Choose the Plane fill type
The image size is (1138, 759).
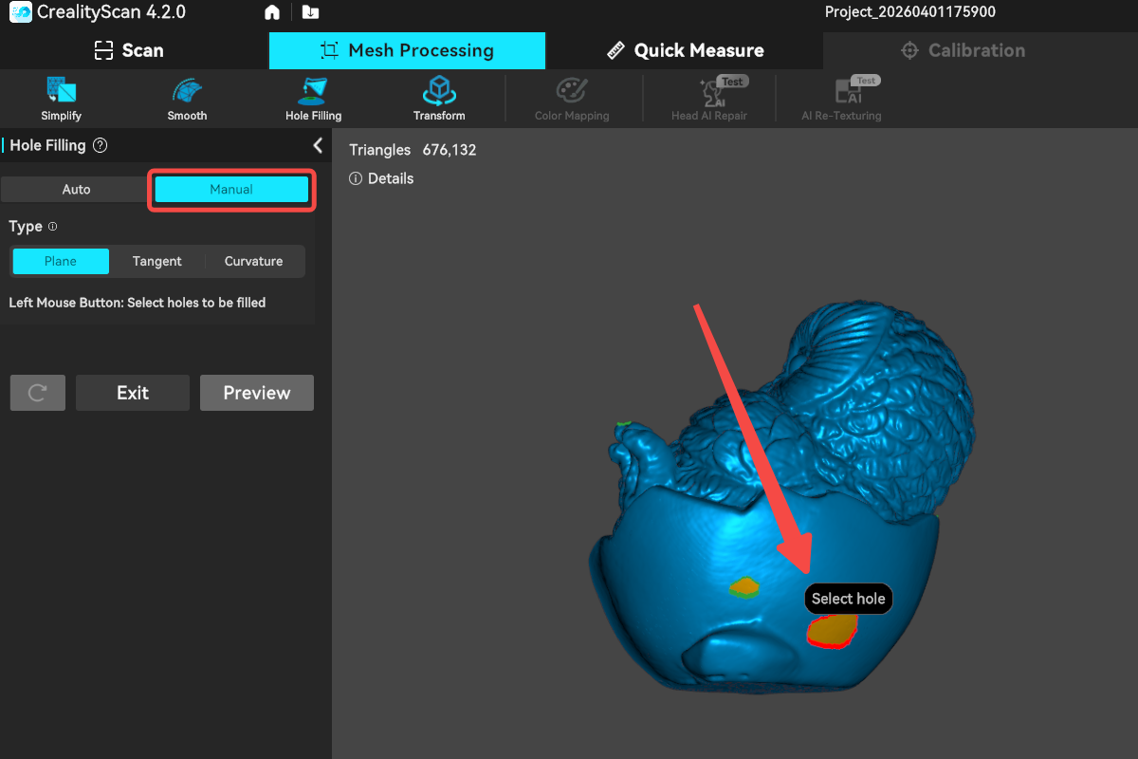[61, 262]
